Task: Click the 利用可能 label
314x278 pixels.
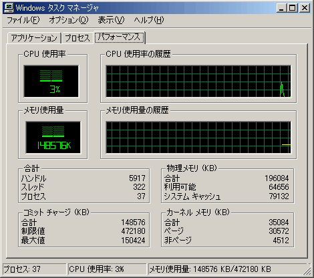Action: tap(180, 187)
